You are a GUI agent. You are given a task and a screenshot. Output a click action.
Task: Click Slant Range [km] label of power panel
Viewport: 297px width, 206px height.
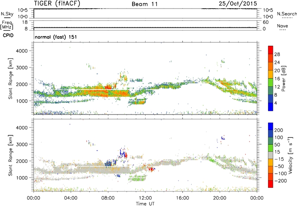point(10,78)
